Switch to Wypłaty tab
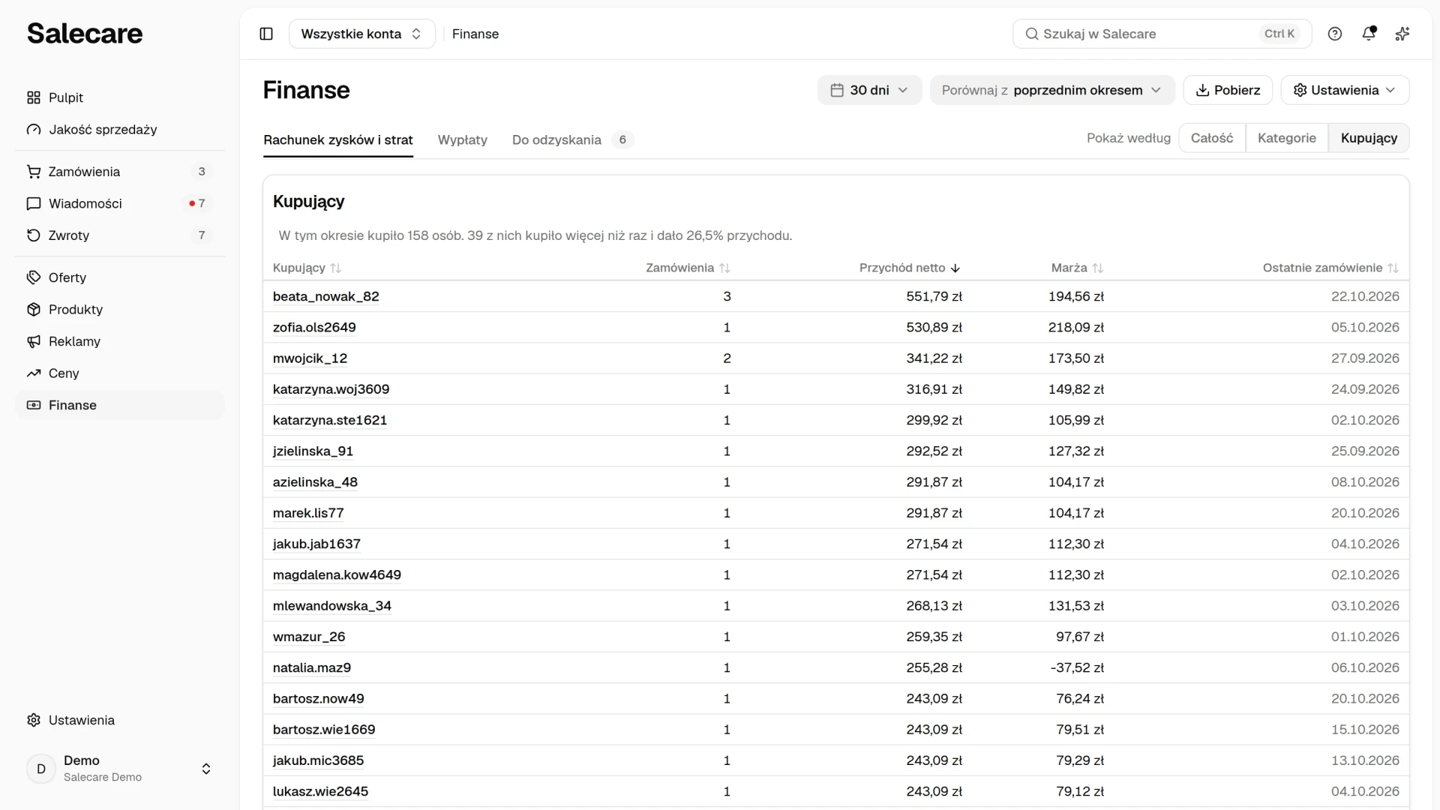Viewport: 1440px width, 810px height. point(463,139)
